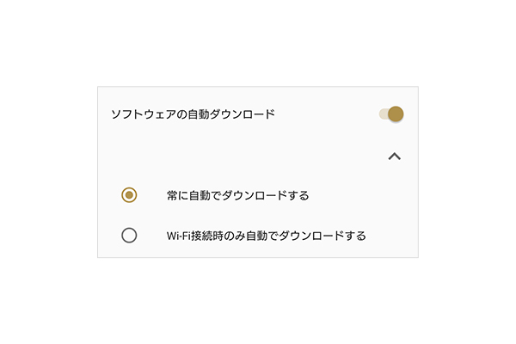Click the settings title row heading
This screenshot has width=516, height=344.
pyautogui.click(x=193, y=114)
